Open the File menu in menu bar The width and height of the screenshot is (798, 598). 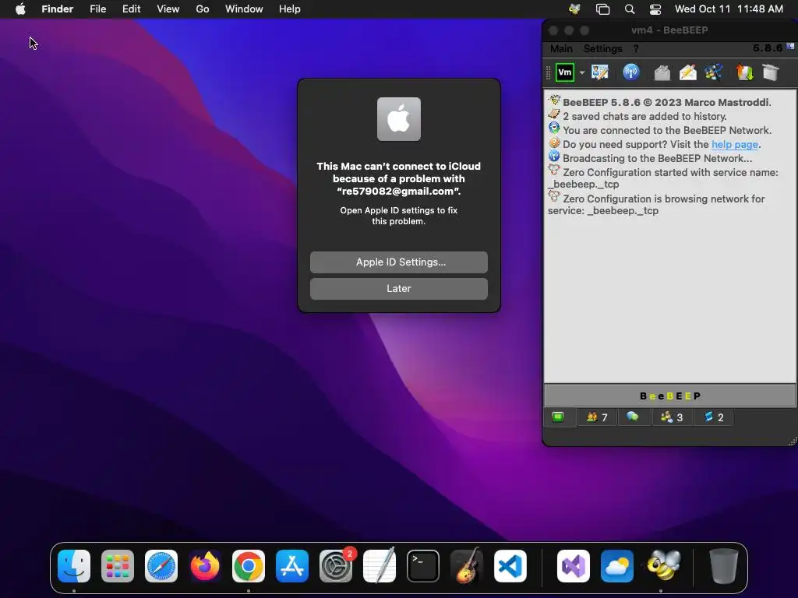pos(97,9)
